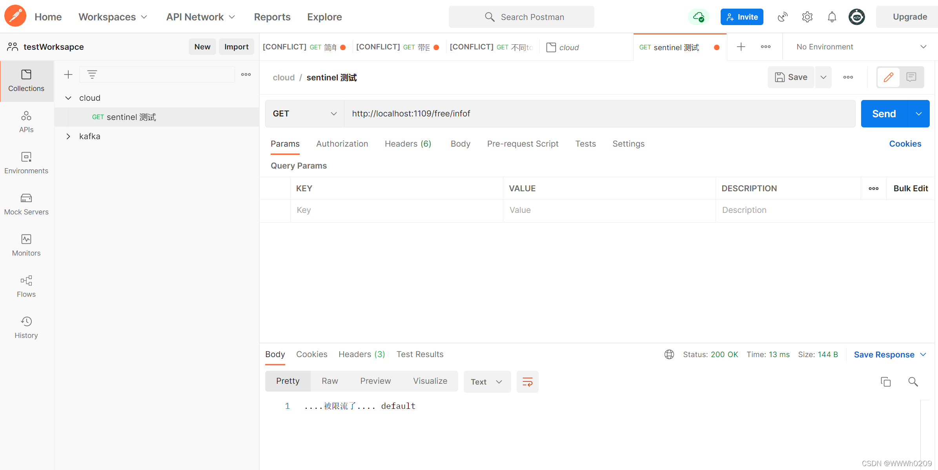Viewport: 938px width, 470px height.
Task: Open the settings gear icon
Action: tap(807, 17)
